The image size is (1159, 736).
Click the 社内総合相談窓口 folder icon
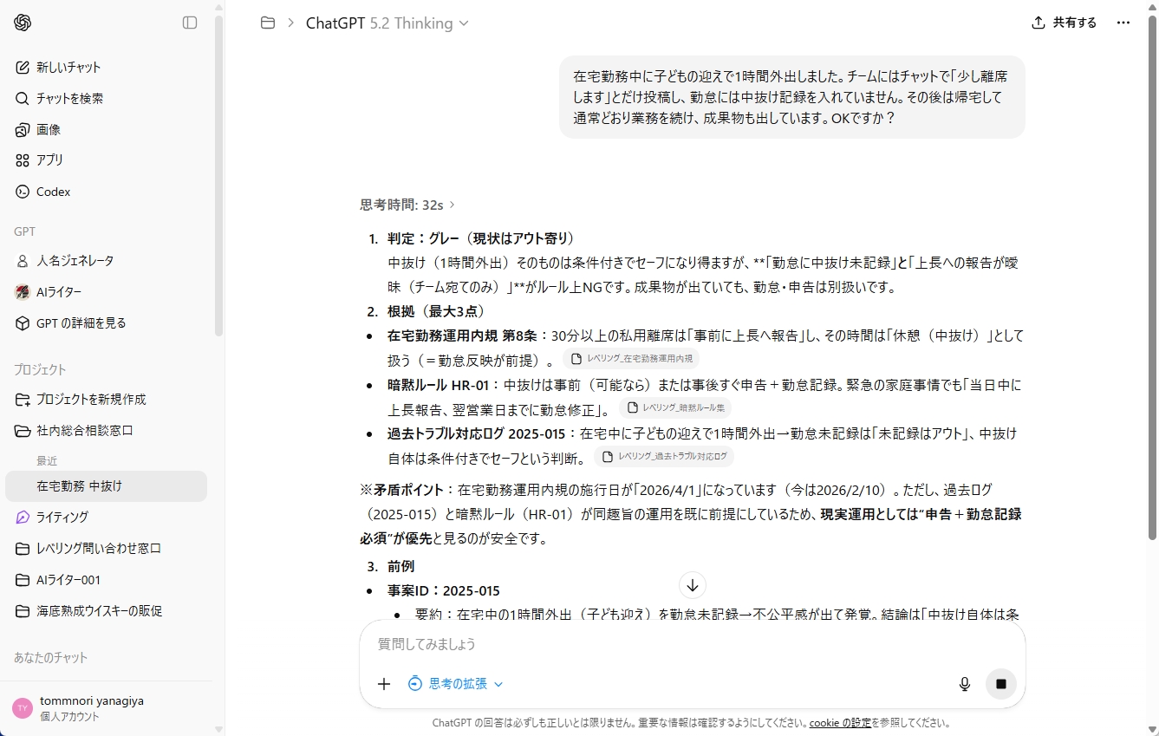coord(23,431)
